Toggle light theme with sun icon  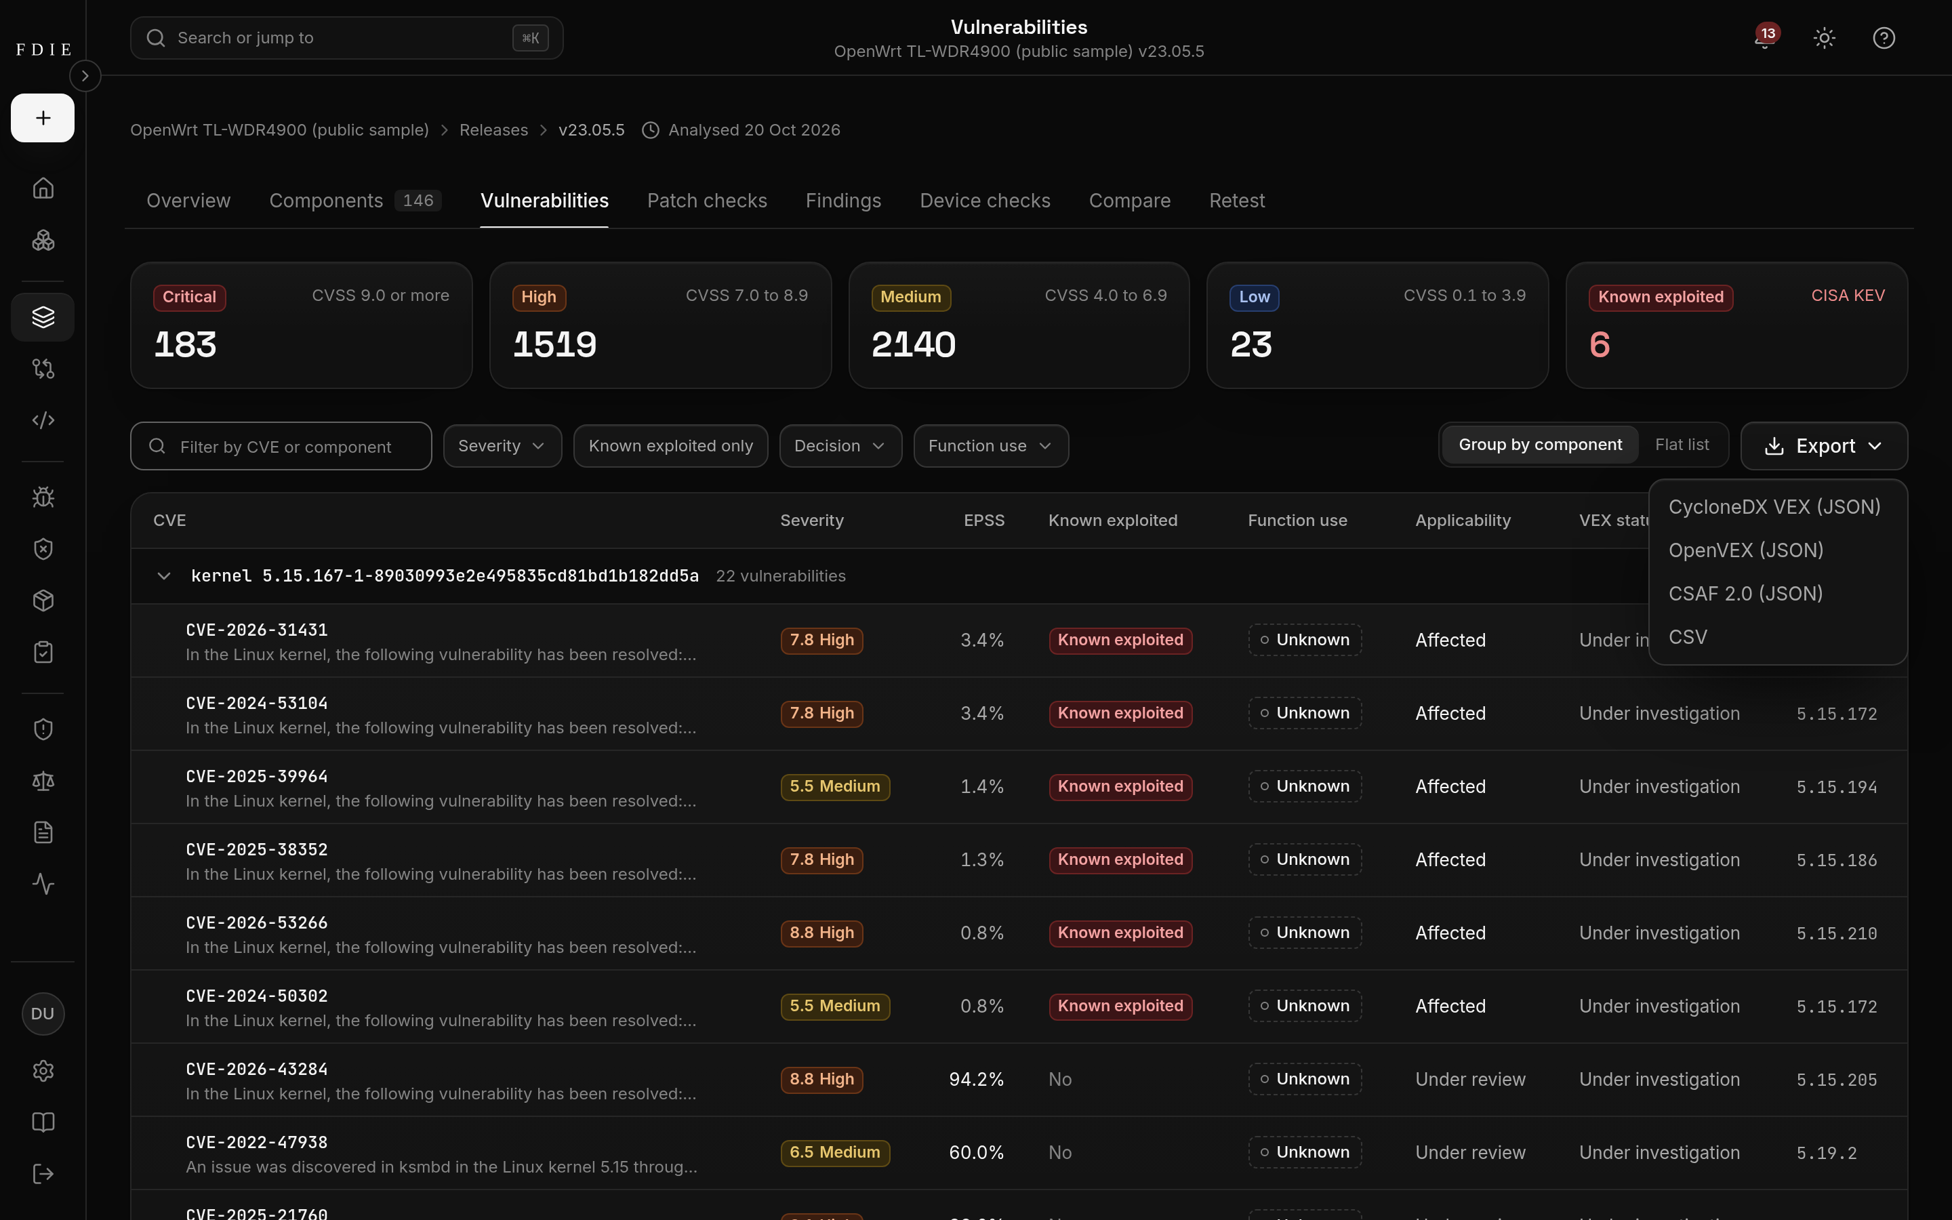pyautogui.click(x=1825, y=38)
